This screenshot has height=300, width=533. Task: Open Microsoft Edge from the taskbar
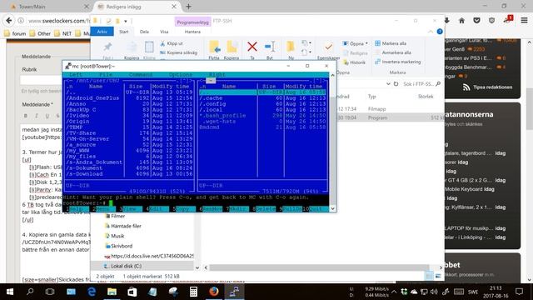click(x=92, y=292)
